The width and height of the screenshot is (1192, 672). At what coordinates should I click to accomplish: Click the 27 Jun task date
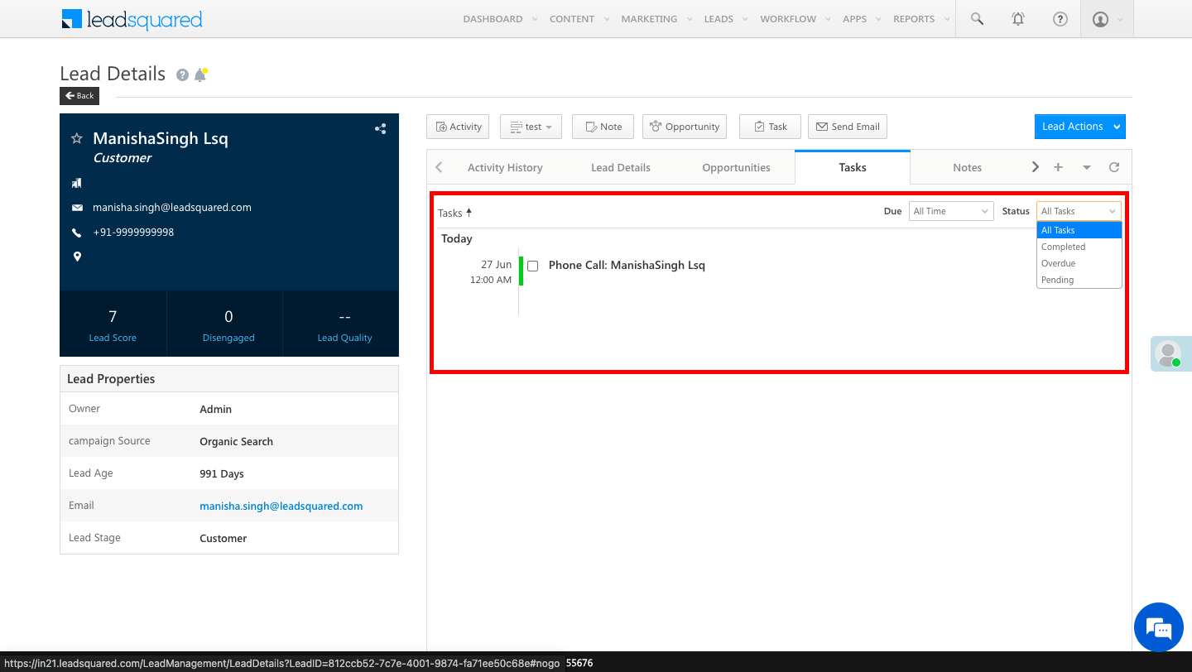(496, 265)
